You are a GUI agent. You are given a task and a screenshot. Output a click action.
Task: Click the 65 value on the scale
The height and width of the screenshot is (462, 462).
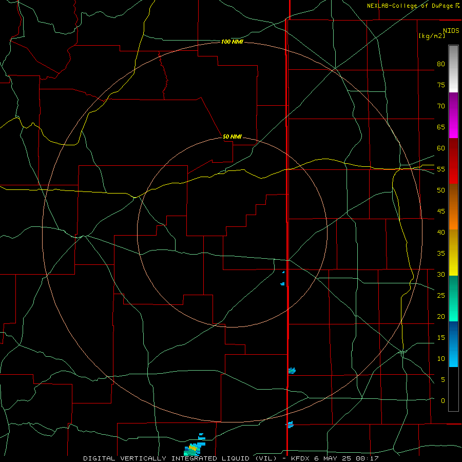441,127
